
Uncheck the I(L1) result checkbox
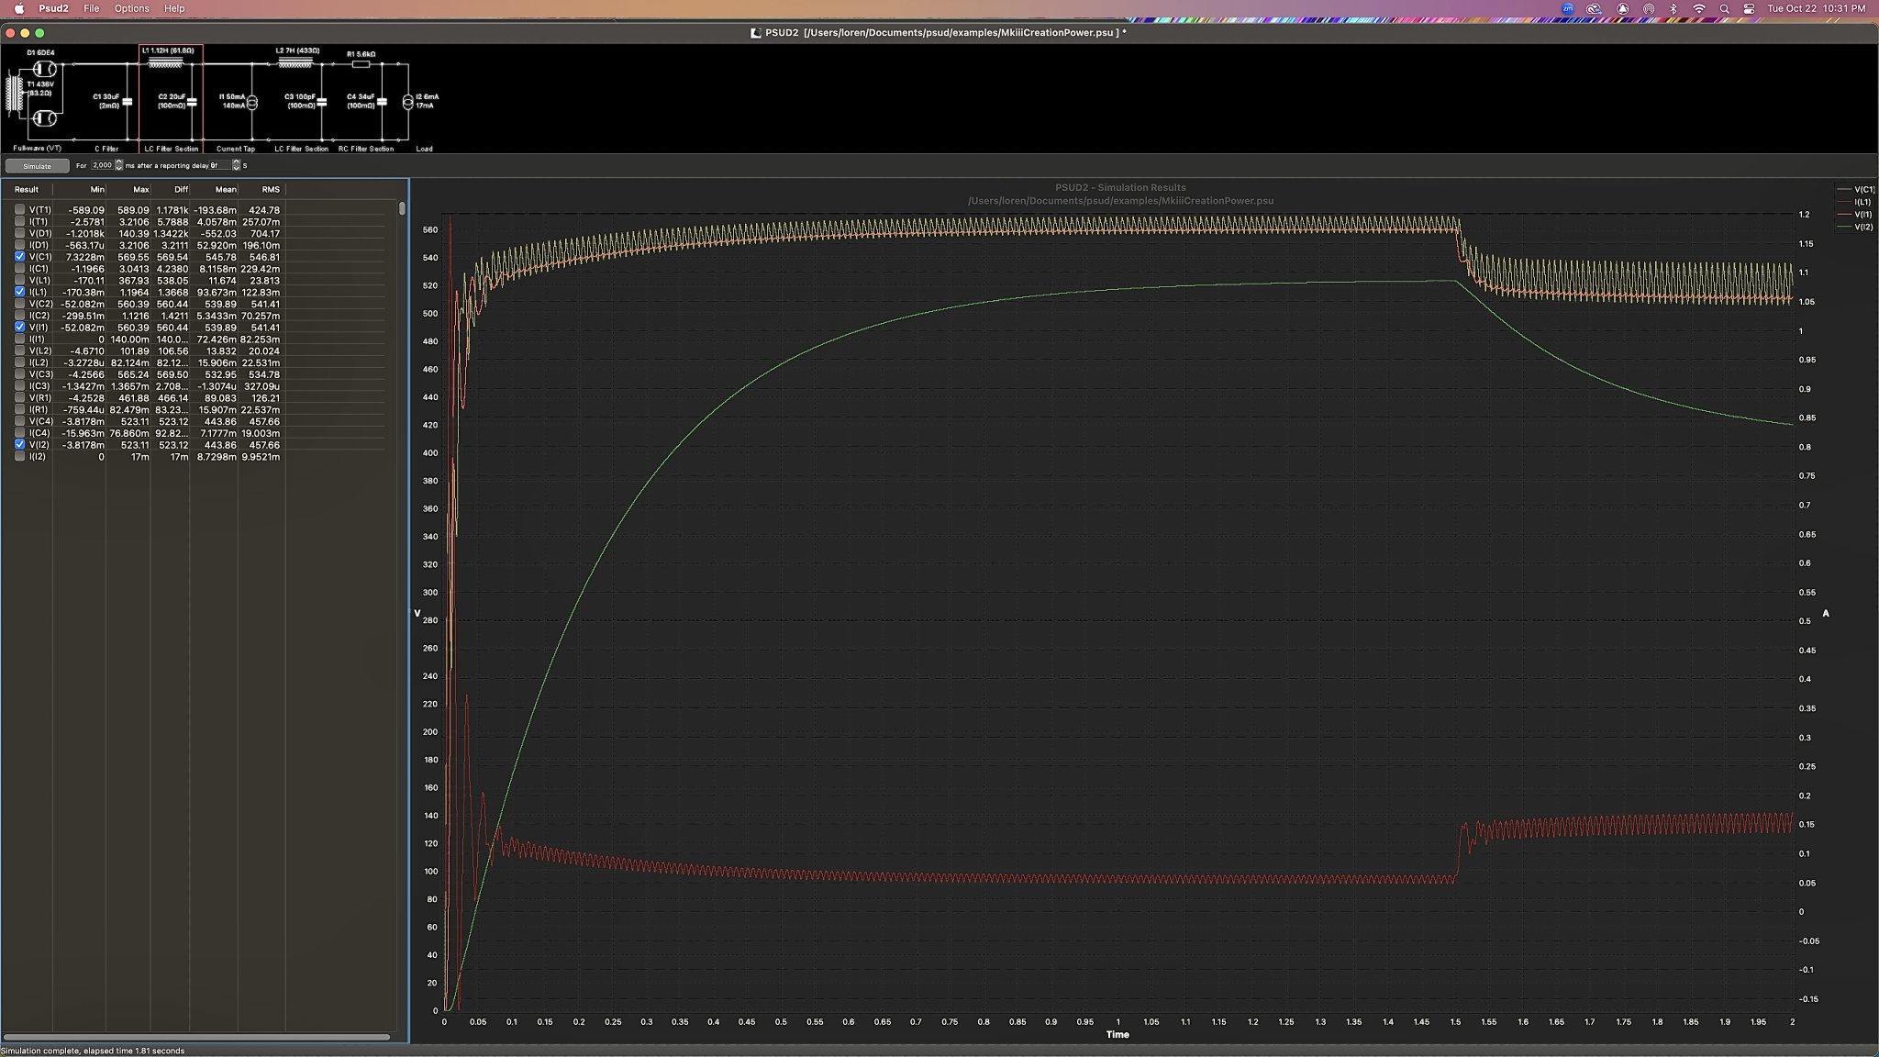click(x=19, y=292)
